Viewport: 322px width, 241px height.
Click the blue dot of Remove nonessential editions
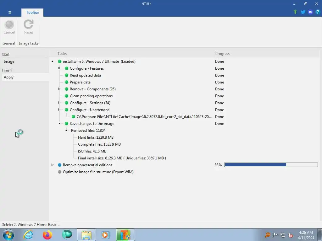pos(59,165)
